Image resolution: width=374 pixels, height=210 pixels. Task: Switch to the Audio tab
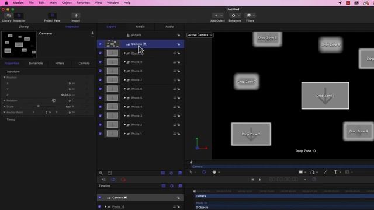[169, 27]
